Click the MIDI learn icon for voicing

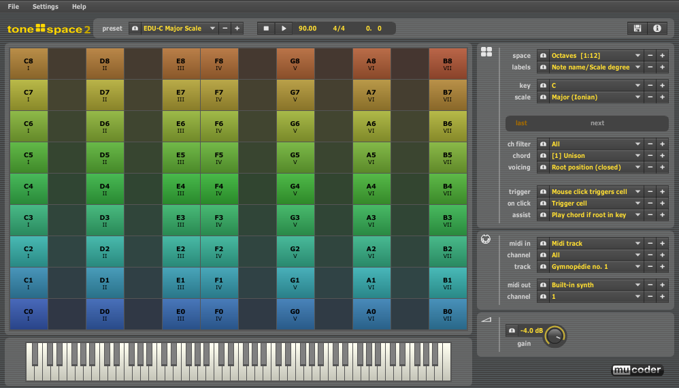coord(543,167)
